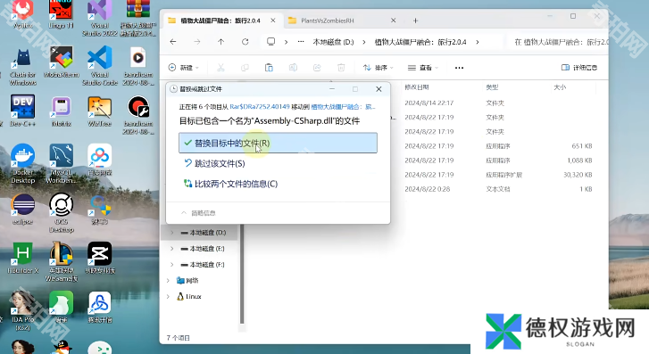
Task: Open 英雄联盟 WeGame版 desktop shortcut
Action: pyautogui.click(x=62, y=262)
